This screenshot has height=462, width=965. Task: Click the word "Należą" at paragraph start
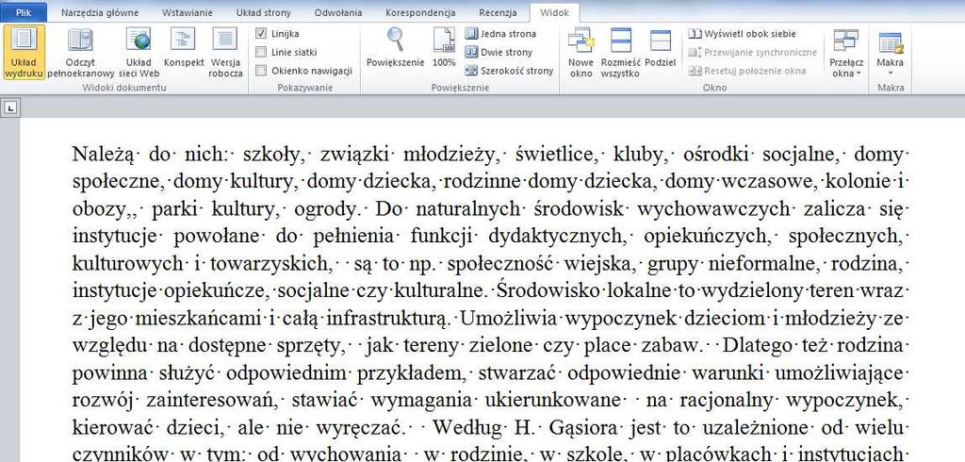click(x=103, y=154)
